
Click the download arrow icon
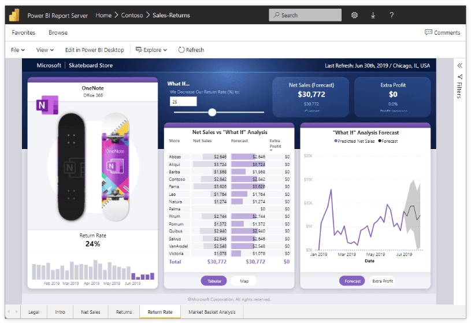[373, 15]
